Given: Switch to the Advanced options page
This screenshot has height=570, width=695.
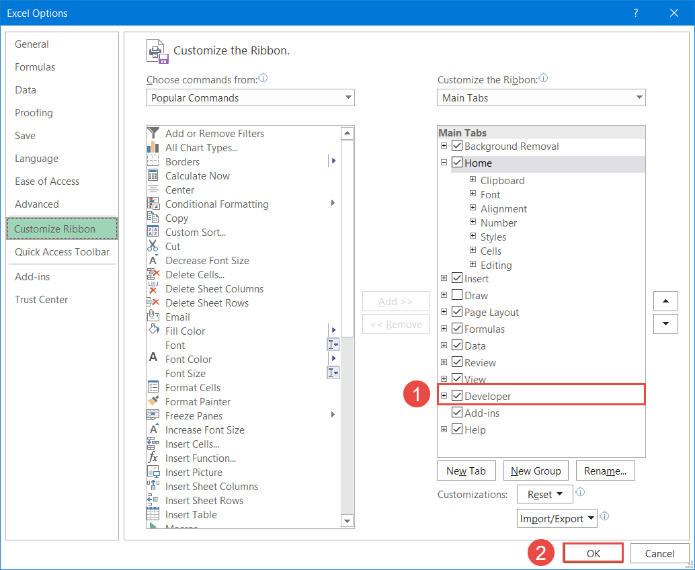Looking at the screenshot, I should pos(36,204).
